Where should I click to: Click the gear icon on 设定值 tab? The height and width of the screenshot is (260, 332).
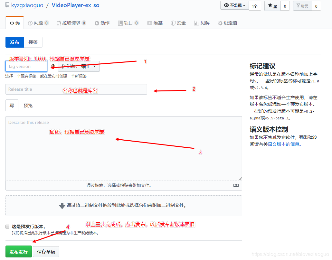220,23
